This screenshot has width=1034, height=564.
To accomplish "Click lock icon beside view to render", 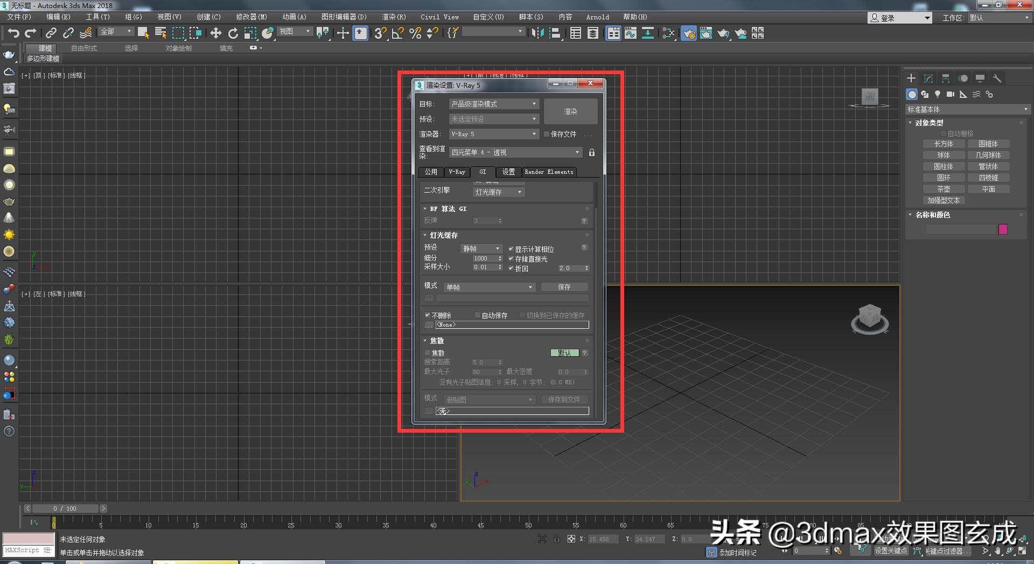I will [x=592, y=153].
